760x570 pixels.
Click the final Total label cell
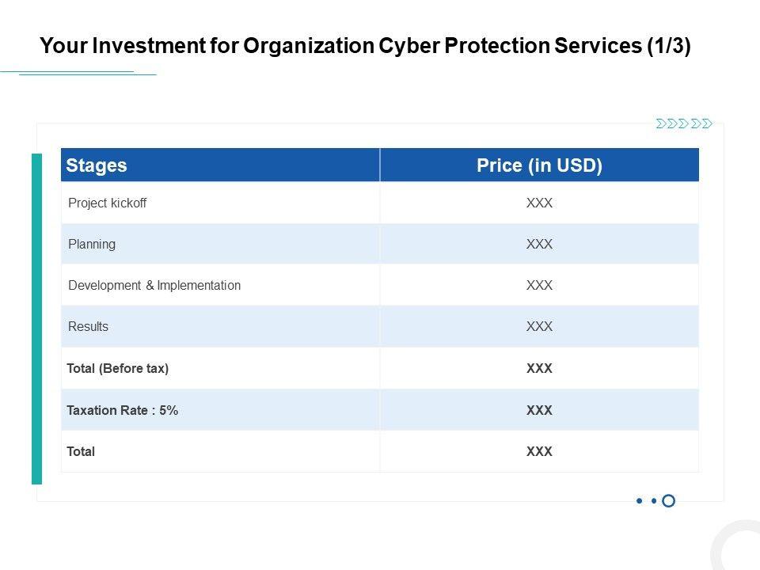click(x=81, y=451)
